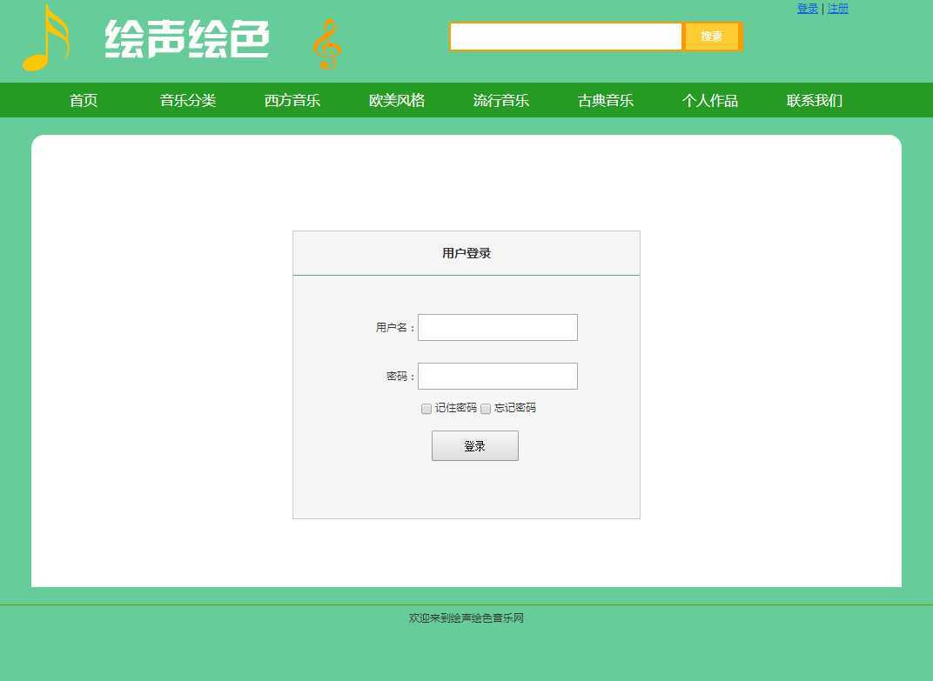Click the yellow music note logo icon
Screen dimensions: 933x681
45,38
